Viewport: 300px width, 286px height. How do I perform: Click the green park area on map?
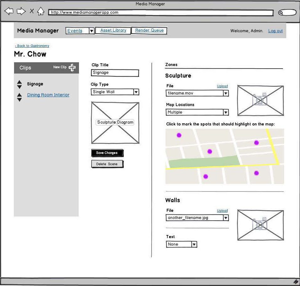tap(204, 162)
